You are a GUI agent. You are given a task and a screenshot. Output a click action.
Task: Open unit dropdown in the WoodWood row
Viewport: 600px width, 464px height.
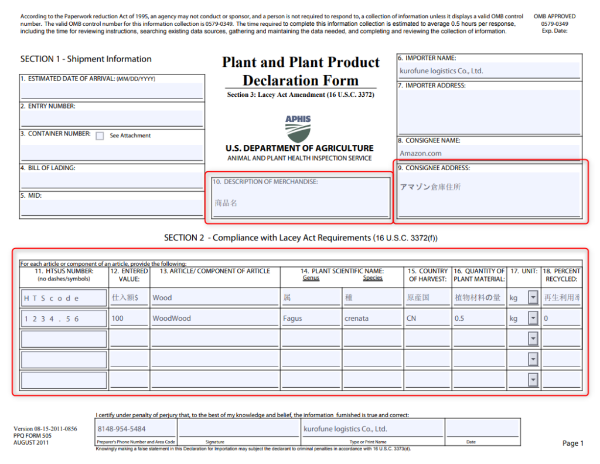coord(533,319)
